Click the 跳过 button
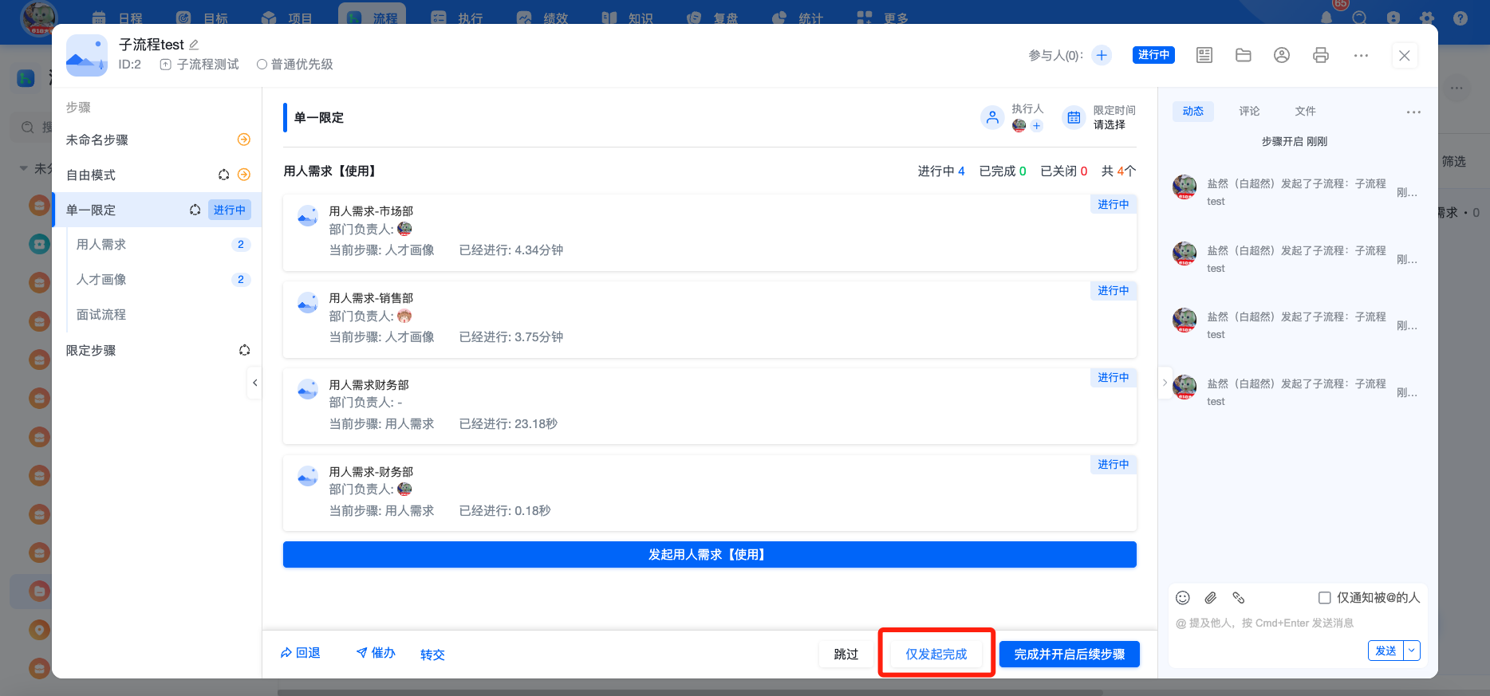 click(846, 654)
